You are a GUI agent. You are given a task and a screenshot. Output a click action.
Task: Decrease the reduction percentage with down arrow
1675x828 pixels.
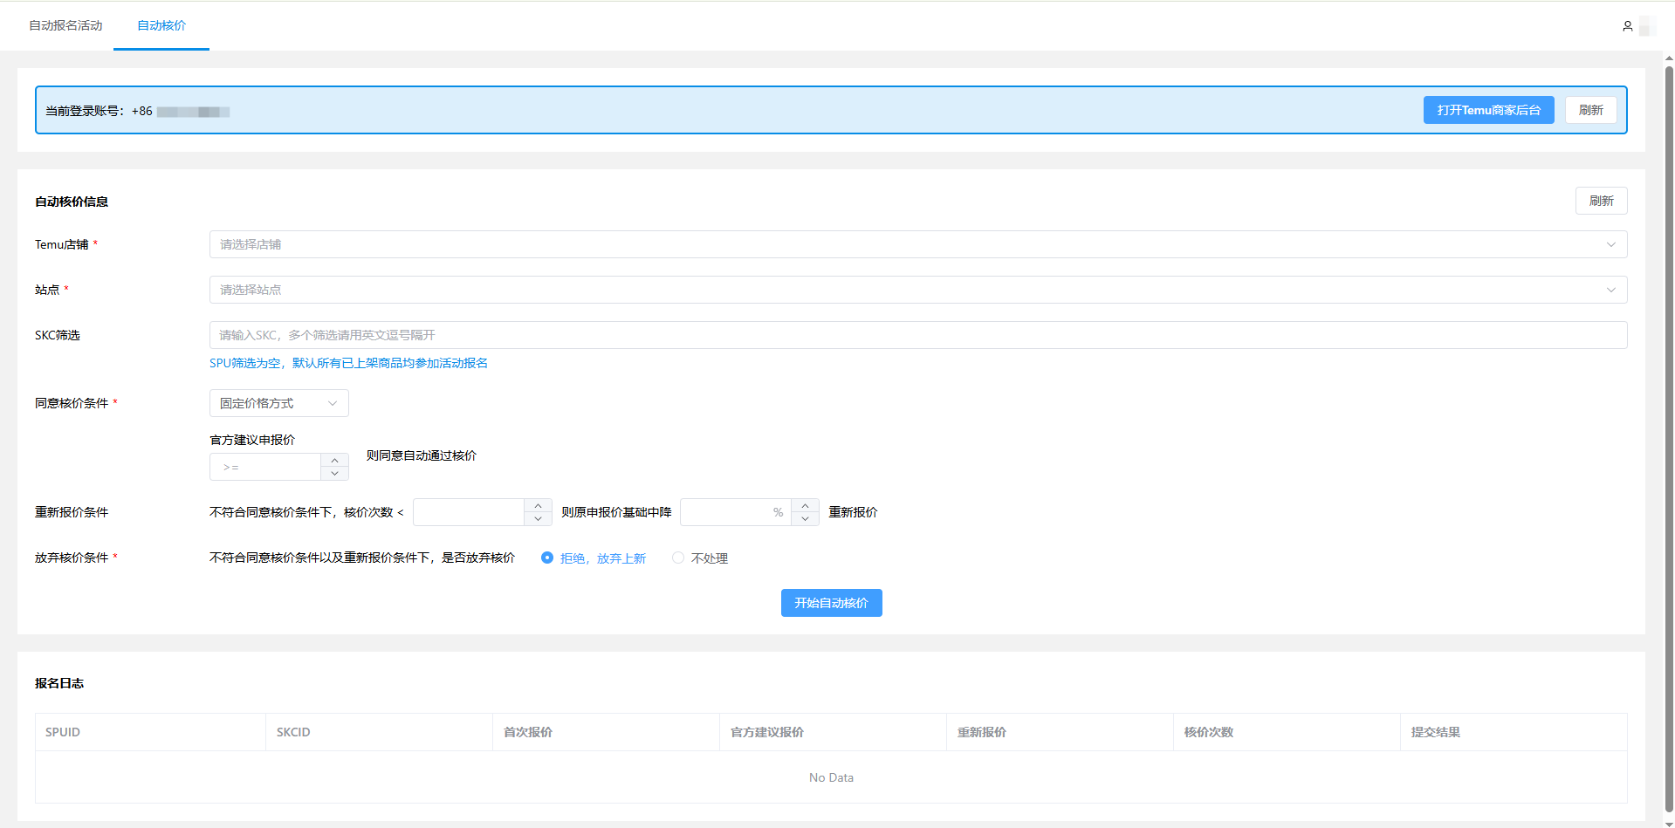point(805,519)
